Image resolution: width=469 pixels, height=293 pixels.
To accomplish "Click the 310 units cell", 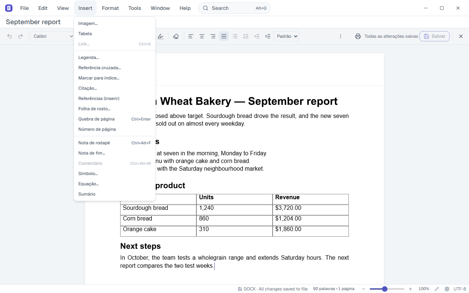I will [234, 231].
